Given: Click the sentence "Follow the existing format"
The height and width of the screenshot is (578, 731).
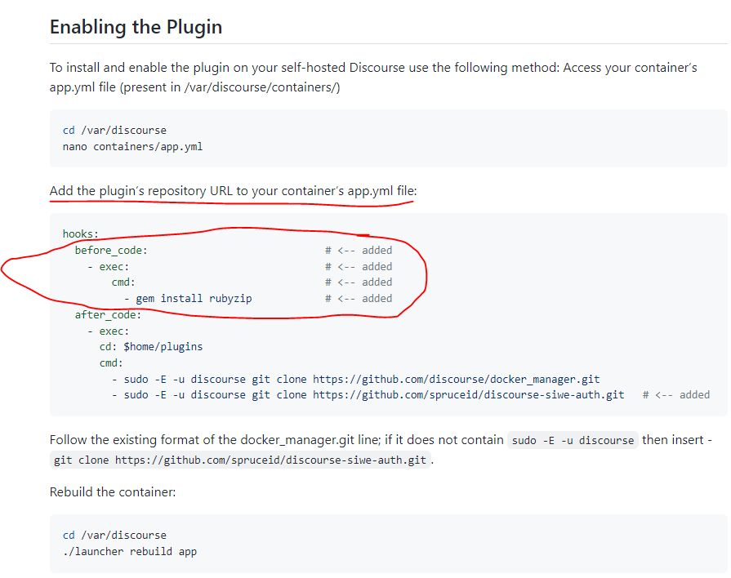Looking at the screenshot, I should pos(381,450).
